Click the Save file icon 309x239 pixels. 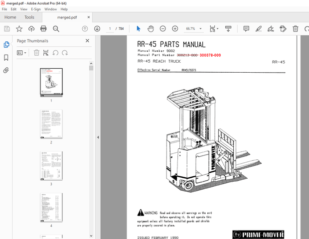coord(7,29)
